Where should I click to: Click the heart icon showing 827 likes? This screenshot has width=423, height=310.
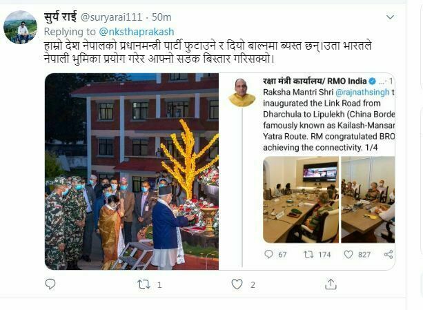(x=348, y=255)
